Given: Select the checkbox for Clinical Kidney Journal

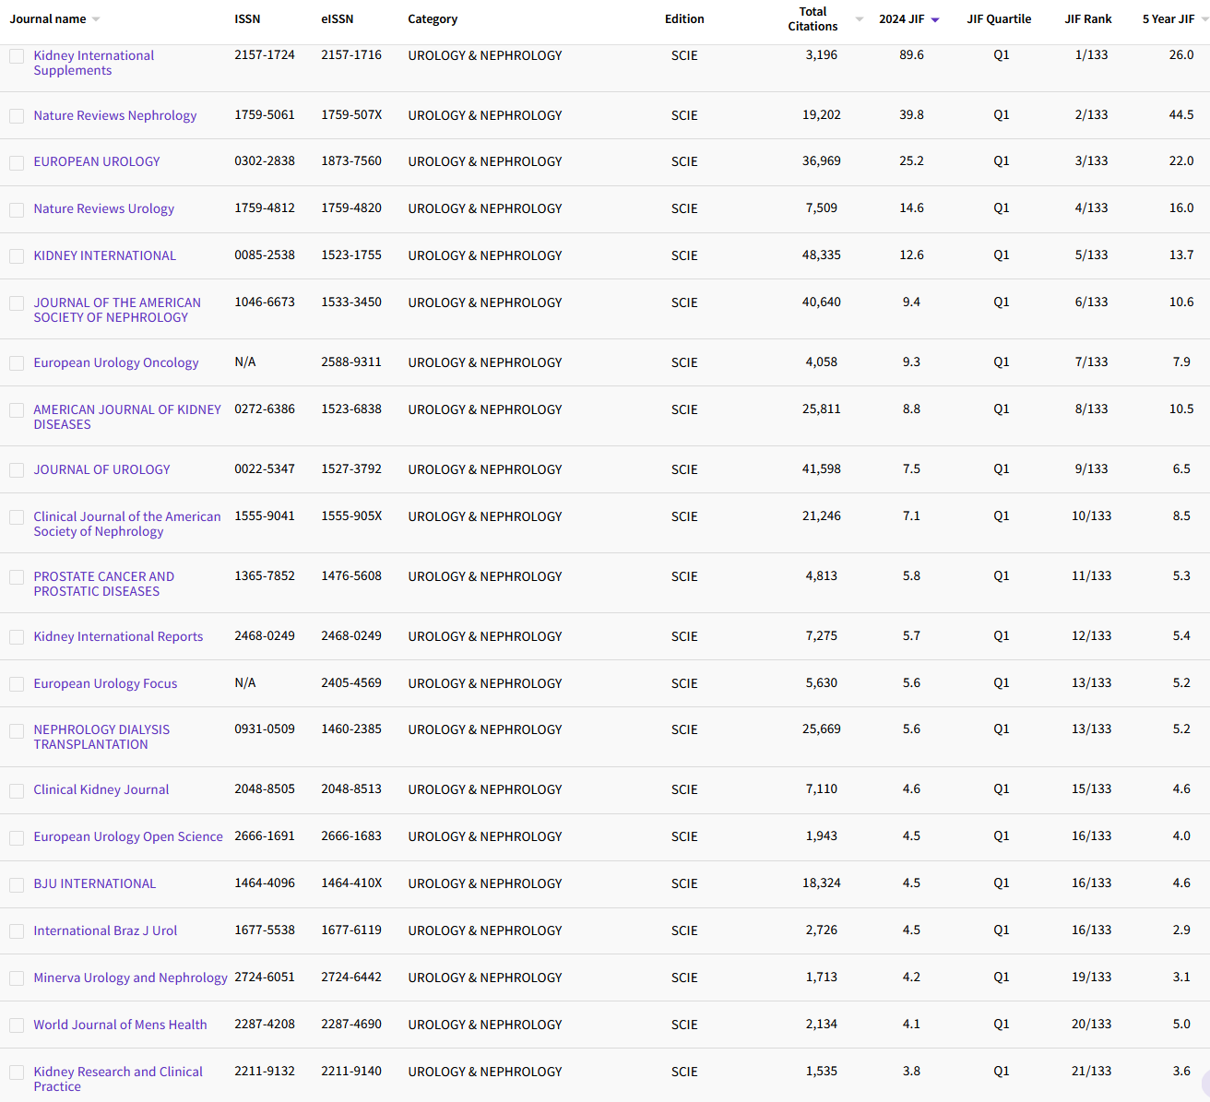Looking at the screenshot, I should (17, 790).
